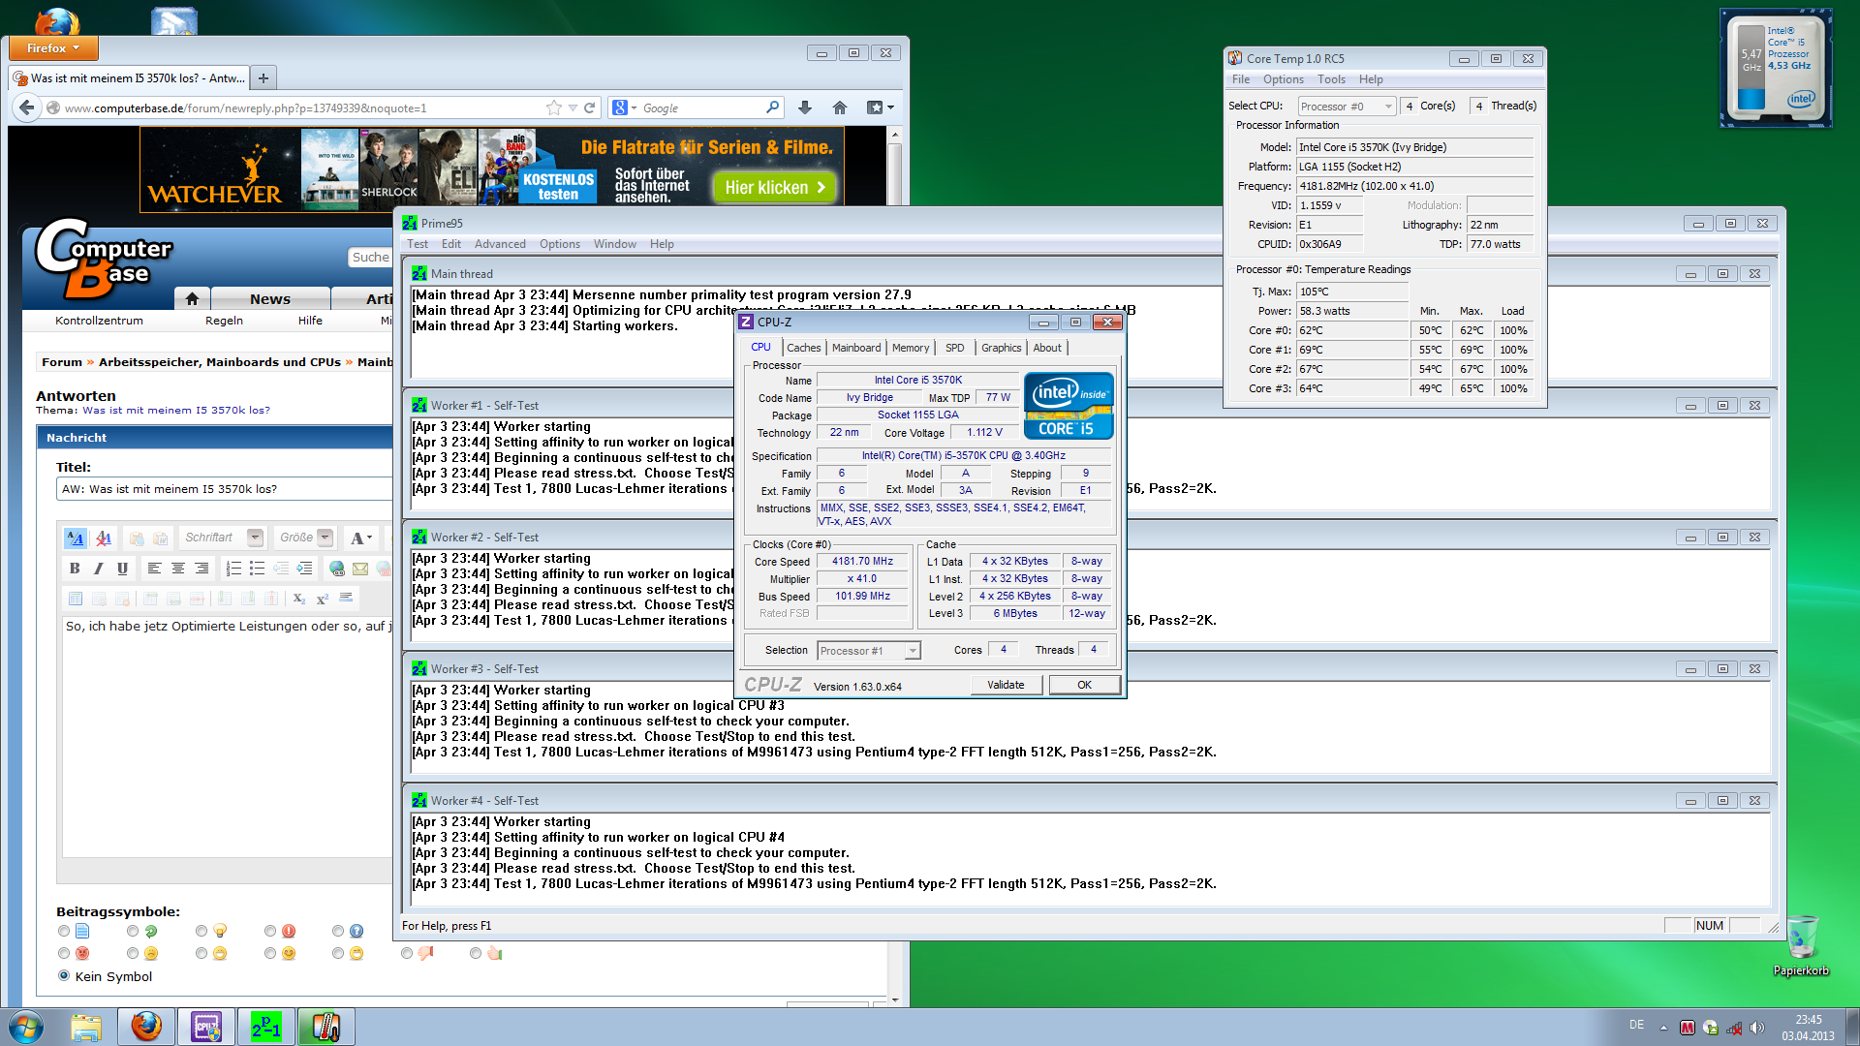Viewport: 1860px width, 1046px height.
Task: Open CPU-Z from the taskbar
Action: 206,1027
